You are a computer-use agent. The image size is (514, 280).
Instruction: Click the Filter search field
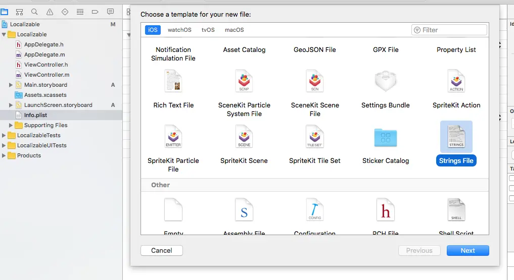(x=449, y=30)
